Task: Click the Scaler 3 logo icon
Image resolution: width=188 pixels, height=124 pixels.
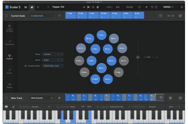Action: pos(7,7)
